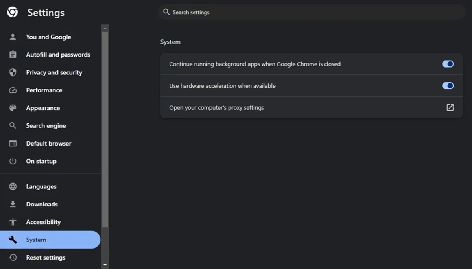Screen dimensions: 472x269
Task: Click the wrench icon for System
Action: click(13, 240)
